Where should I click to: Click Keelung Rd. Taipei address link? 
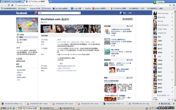pos(76,42)
